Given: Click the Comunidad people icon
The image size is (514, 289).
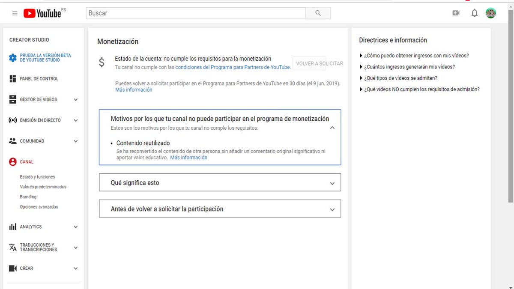Looking at the screenshot, I should pyautogui.click(x=13, y=141).
